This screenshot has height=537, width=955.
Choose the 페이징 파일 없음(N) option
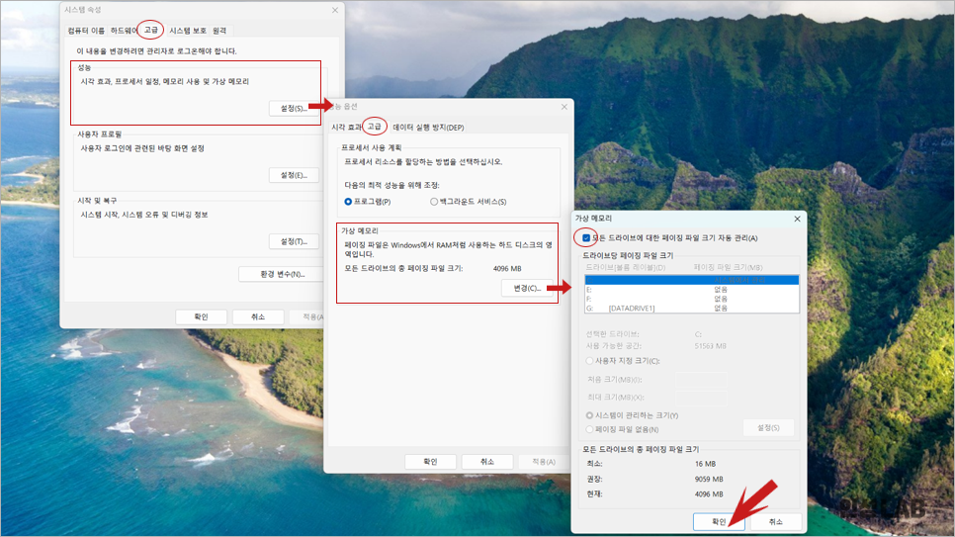(x=589, y=430)
